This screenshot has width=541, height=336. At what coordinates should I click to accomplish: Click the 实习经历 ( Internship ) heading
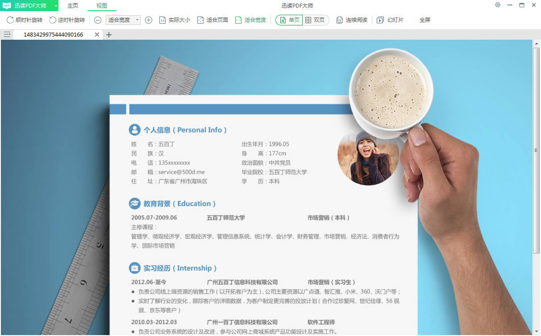(x=180, y=268)
